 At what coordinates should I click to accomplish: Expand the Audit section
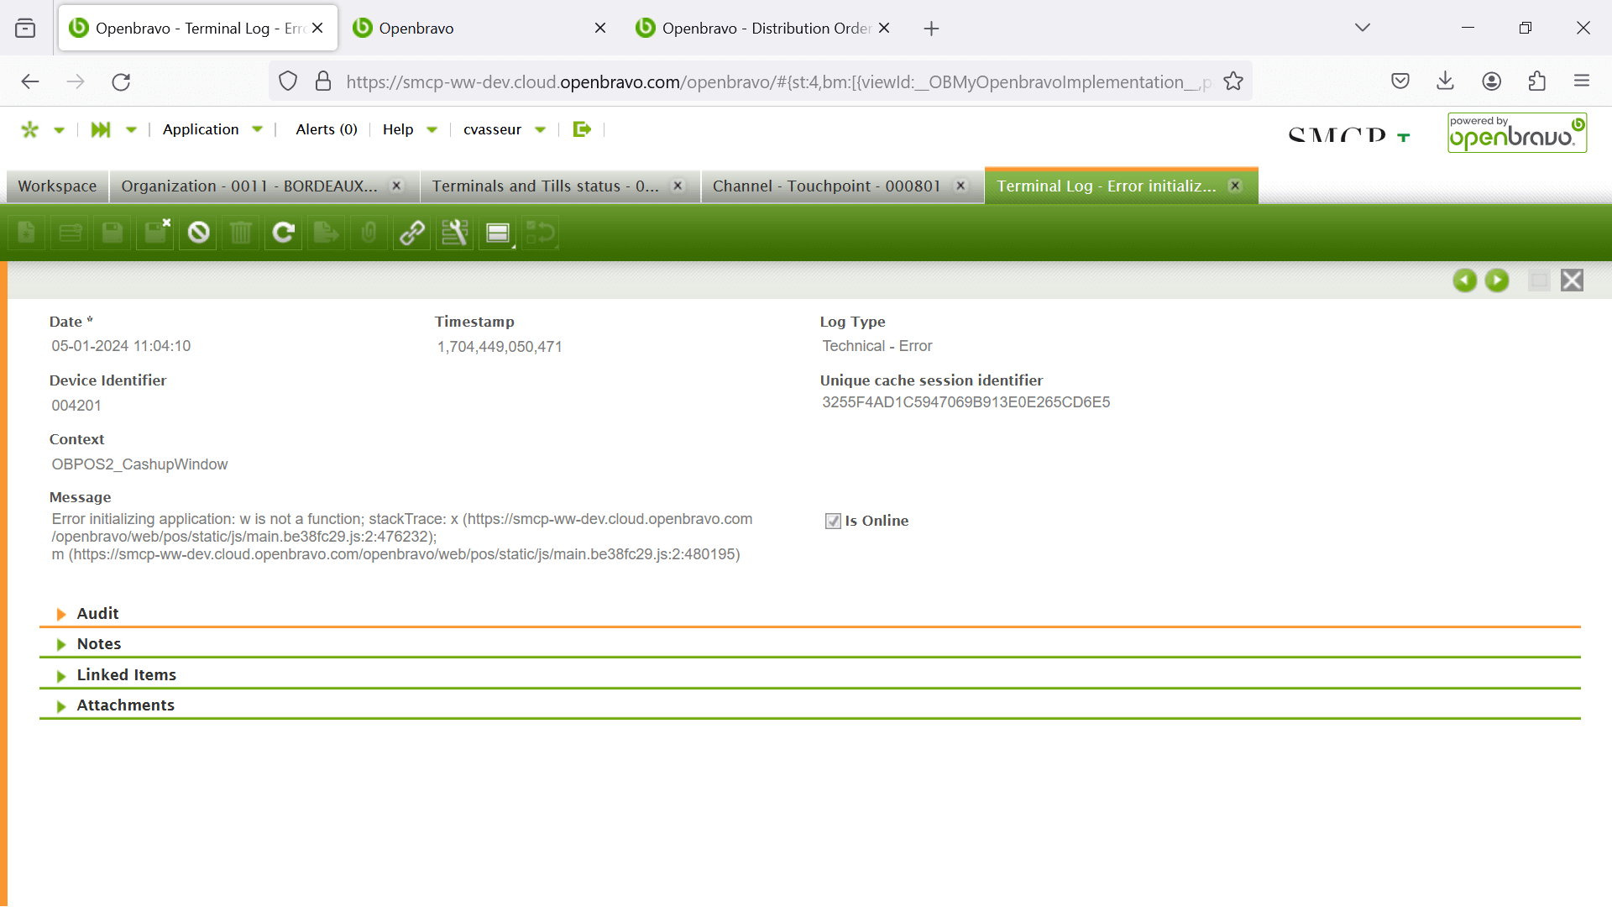pos(97,614)
